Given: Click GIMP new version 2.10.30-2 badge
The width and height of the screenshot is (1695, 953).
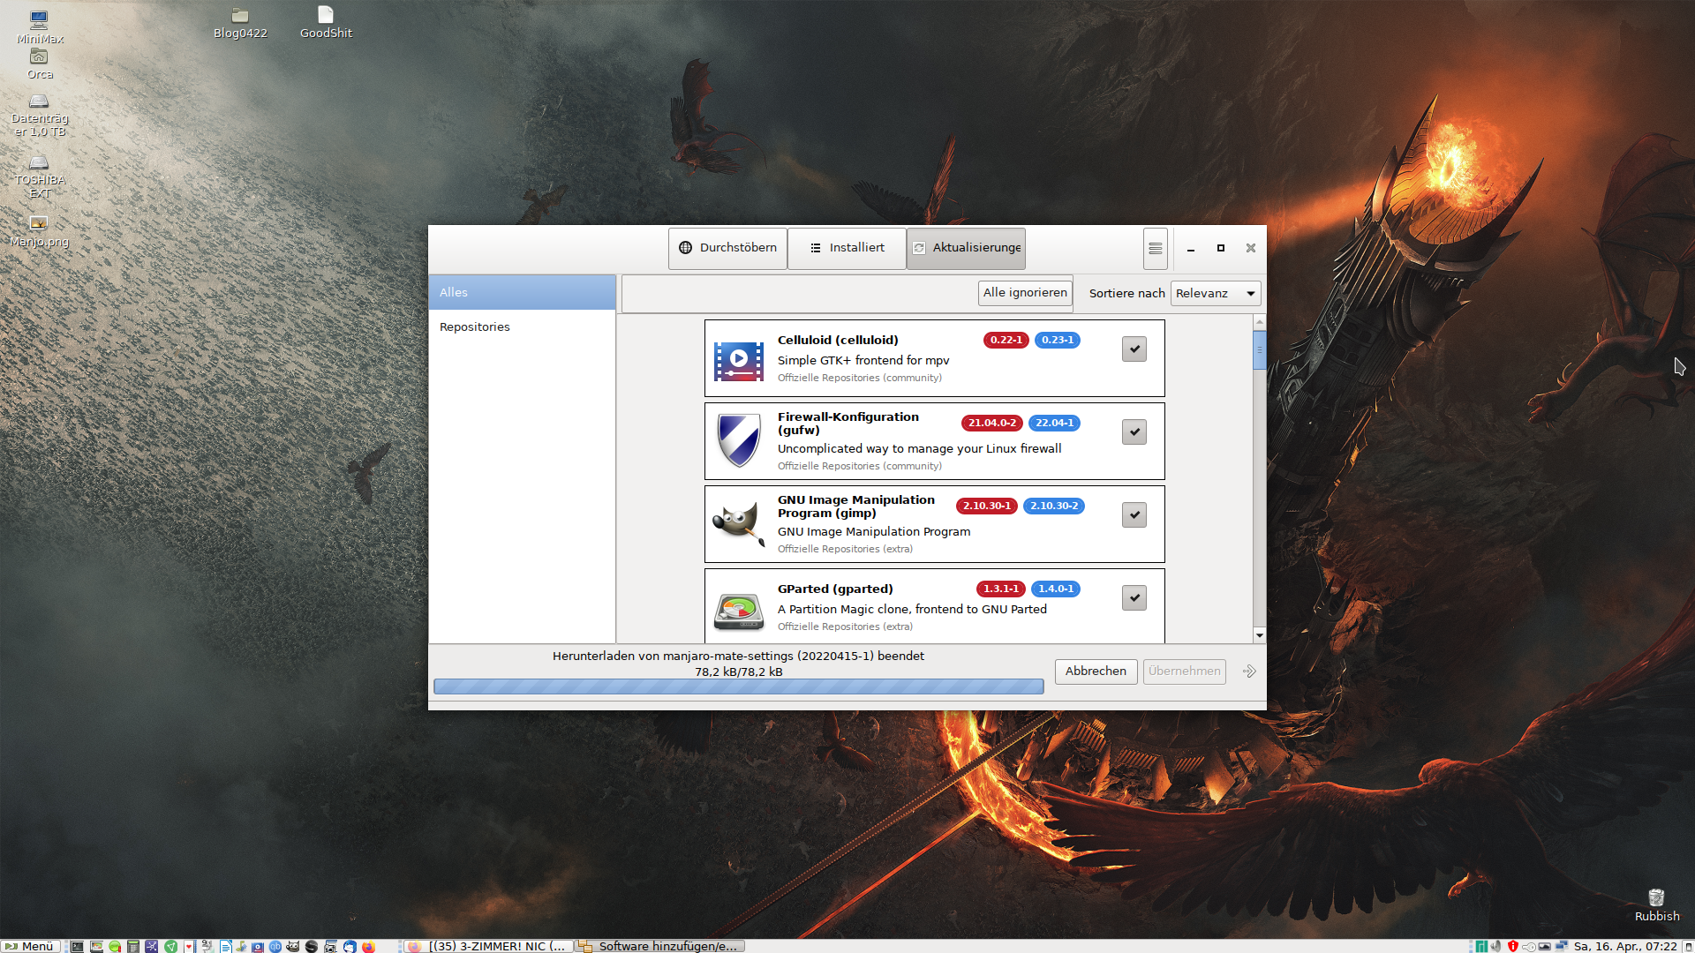Looking at the screenshot, I should (1054, 506).
